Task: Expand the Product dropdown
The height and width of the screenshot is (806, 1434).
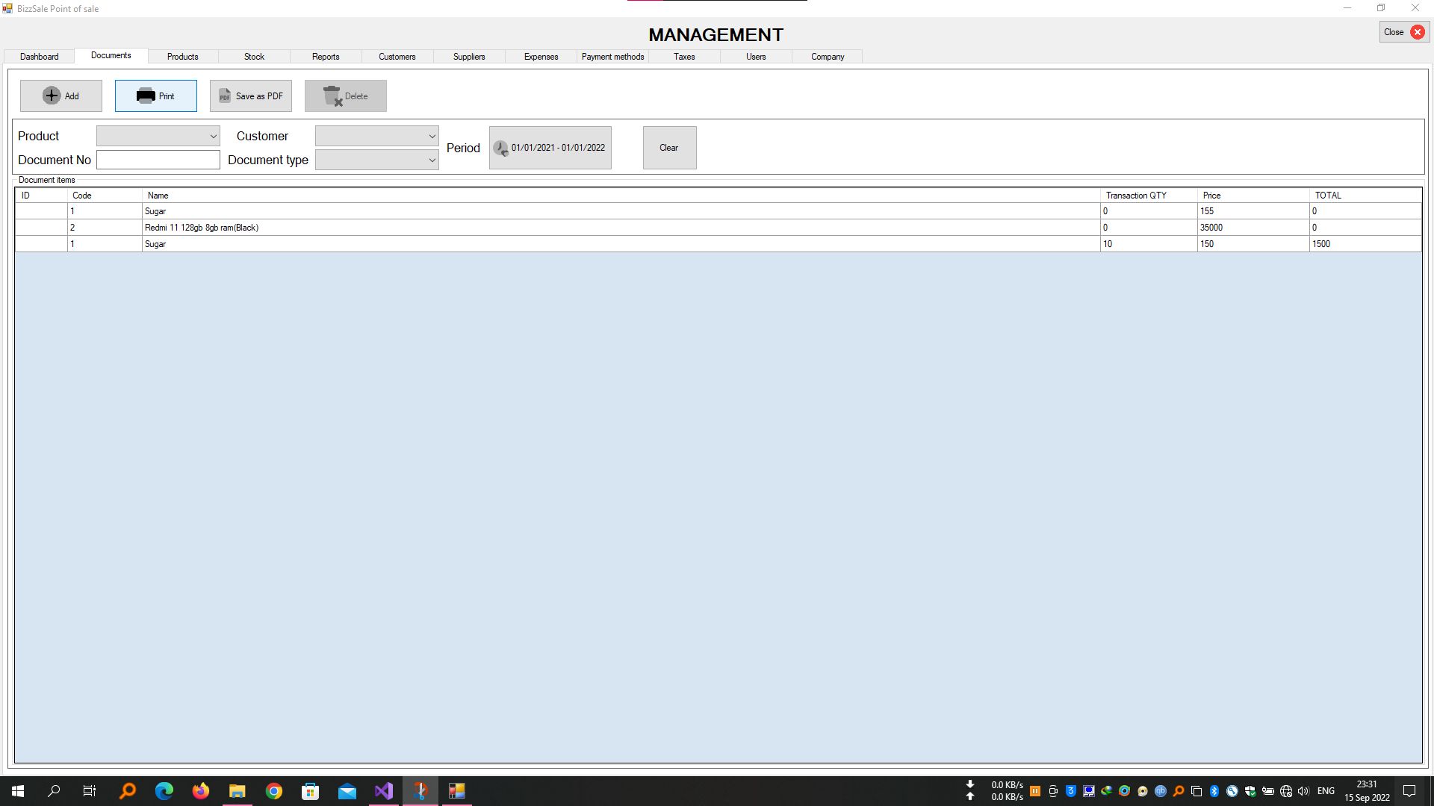Action: pos(213,136)
